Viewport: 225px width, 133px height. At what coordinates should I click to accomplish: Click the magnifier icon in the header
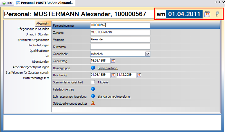[x=217, y=14]
